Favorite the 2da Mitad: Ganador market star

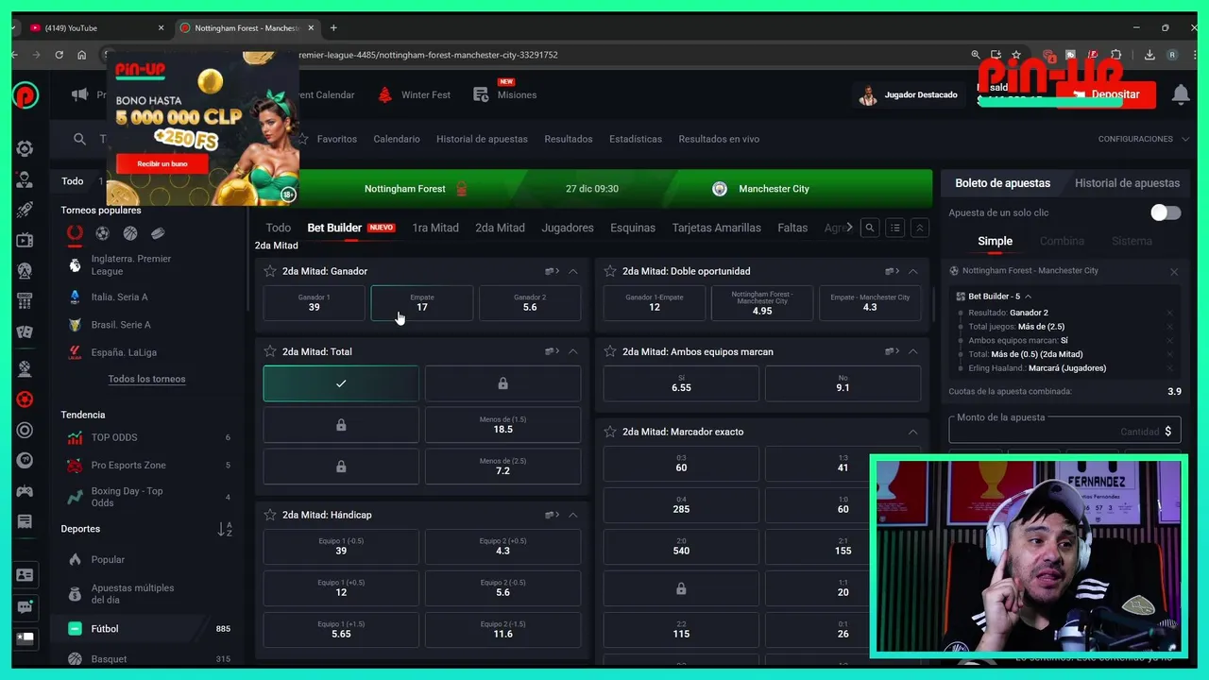(270, 271)
